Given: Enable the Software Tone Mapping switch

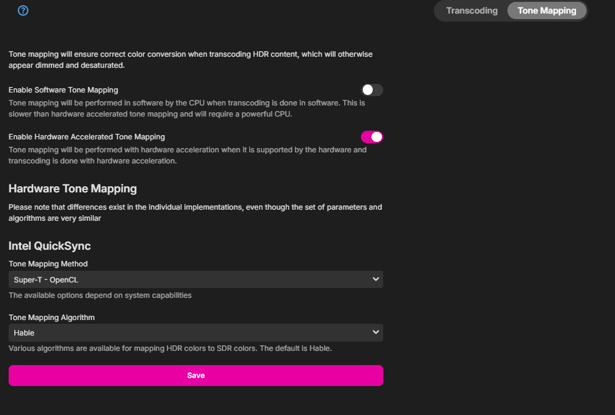Looking at the screenshot, I should (372, 90).
